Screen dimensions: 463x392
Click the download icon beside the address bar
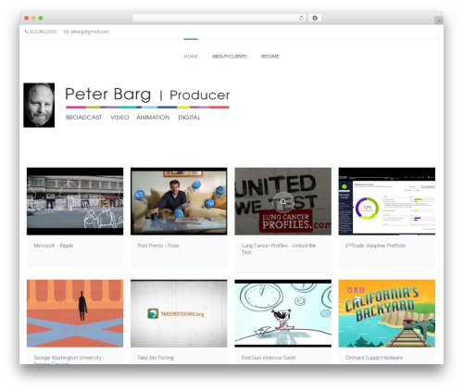click(315, 18)
